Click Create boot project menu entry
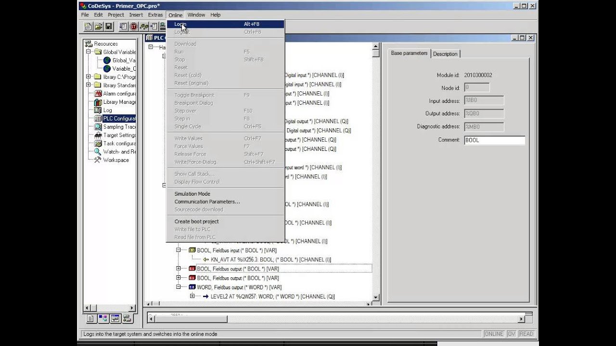 tap(196, 222)
